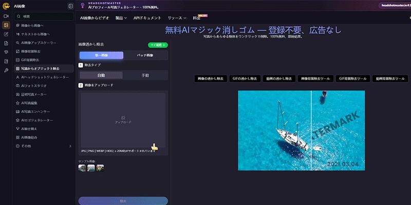Viewport: 411px width, 205px height.
Task: Select 写真からオブジェクト除去 in sidebar
Action: 44,69
